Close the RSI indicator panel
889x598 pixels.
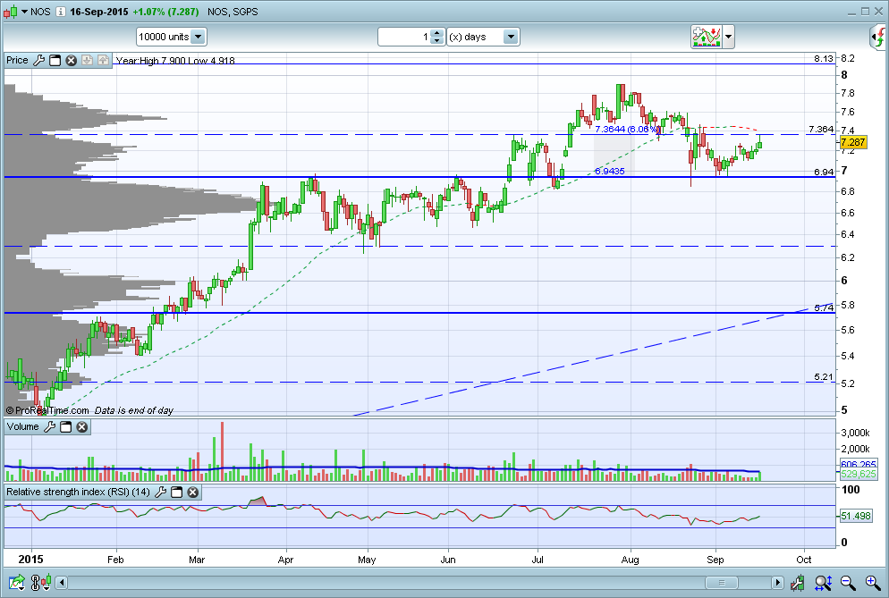(x=193, y=492)
